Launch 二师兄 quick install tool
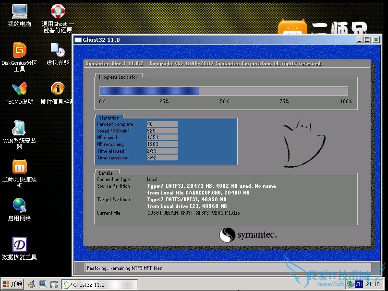Viewport: 388px width, 291px height. point(19,169)
